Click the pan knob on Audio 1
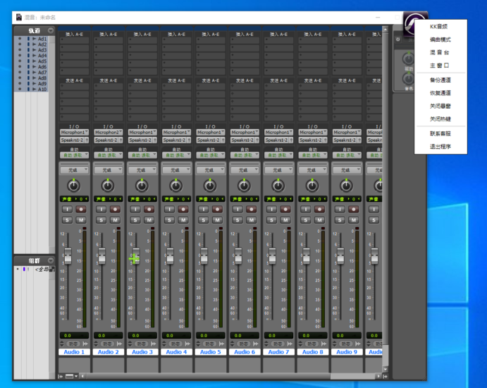The height and width of the screenshot is (388, 487). (x=73, y=186)
